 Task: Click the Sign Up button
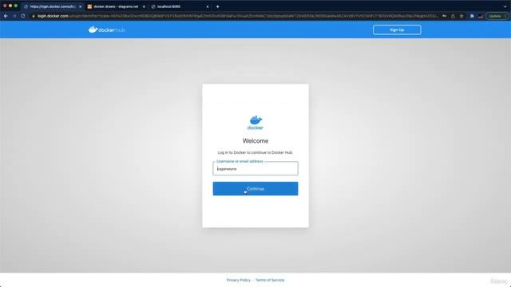(397, 29)
